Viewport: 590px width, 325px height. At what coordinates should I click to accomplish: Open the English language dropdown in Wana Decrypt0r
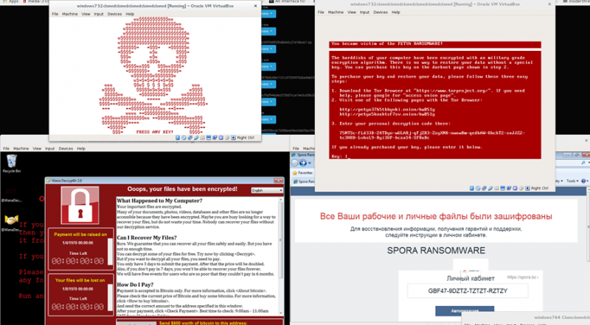tap(267, 190)
